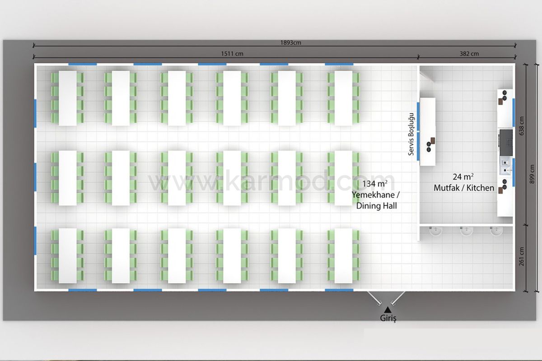Select the top-left dining table

click(x=67, y=98)
